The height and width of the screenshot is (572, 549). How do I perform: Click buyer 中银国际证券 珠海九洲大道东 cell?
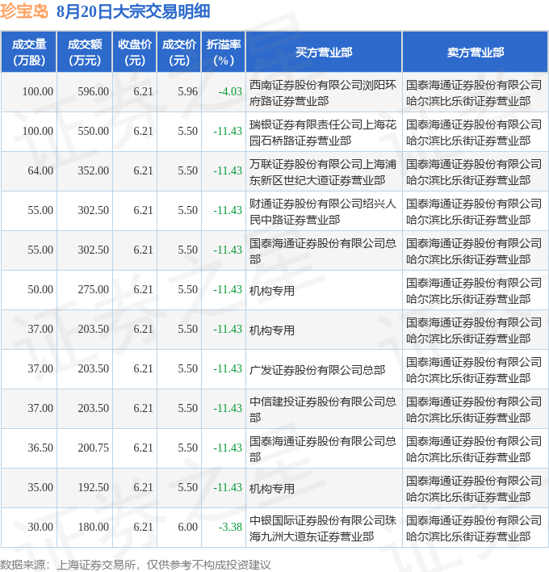(323, 528)
